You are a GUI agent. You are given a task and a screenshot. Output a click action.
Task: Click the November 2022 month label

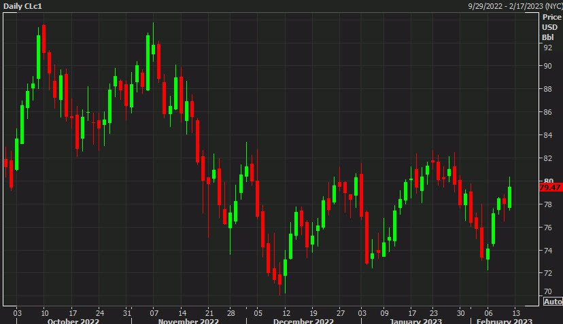pos(188,321)
